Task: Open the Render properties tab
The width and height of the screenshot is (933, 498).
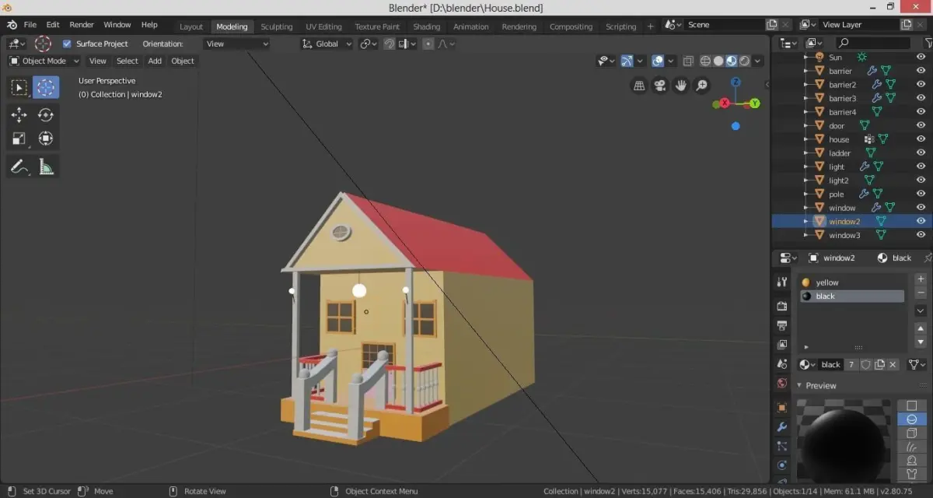Action: point(782,306)
